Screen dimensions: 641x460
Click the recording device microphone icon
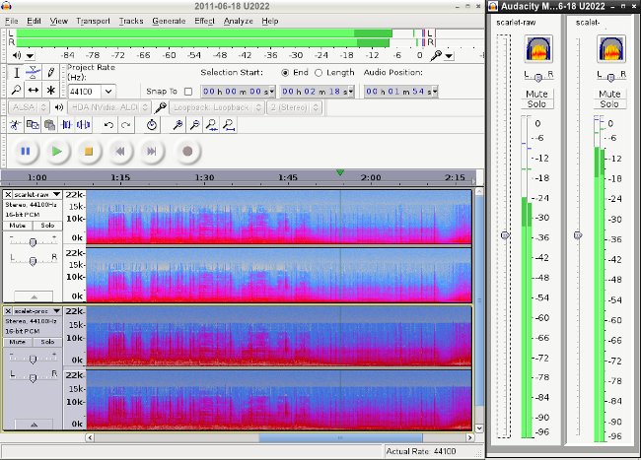pos(160,107)
